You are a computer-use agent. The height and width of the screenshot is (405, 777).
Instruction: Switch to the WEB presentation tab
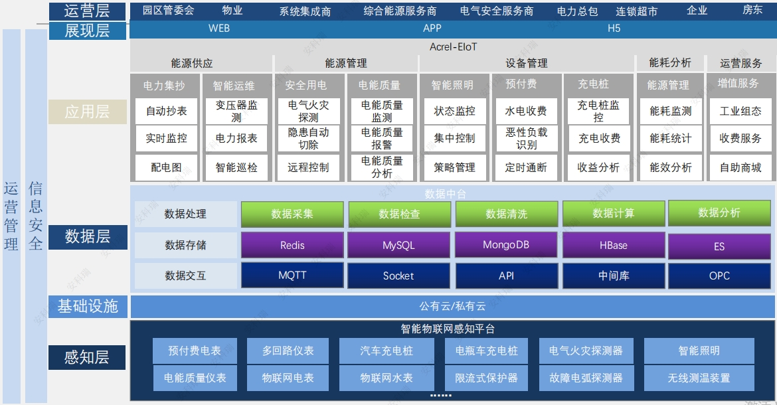pyautogui.click(x=219, y=29)
